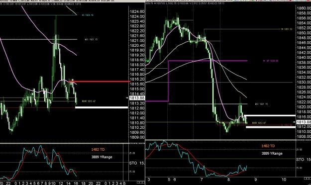Select the upper white horizontal line on the right chart

[270, 115]
